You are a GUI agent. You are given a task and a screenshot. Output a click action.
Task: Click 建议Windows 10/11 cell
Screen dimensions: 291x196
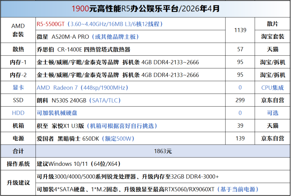pyautogui.click(x=163, y=164)
